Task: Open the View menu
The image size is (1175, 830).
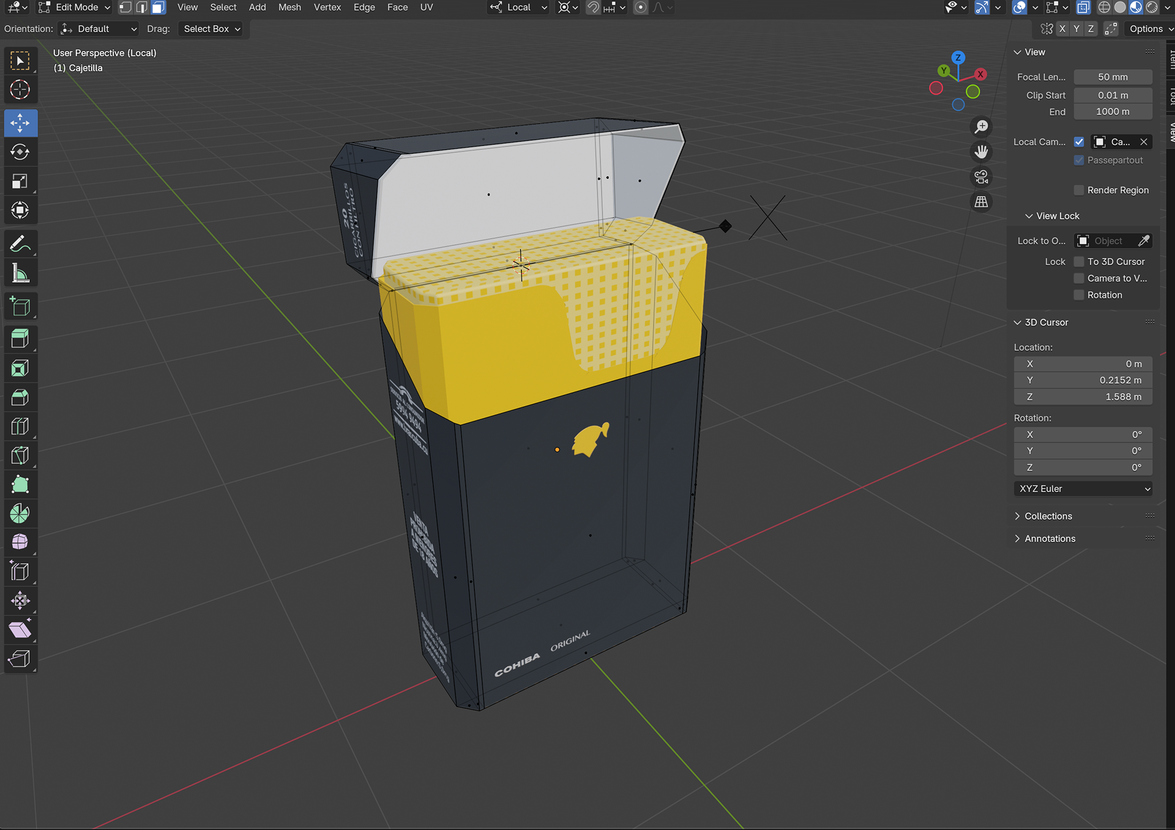Action: pyautogui.click(x=187, y=7)
